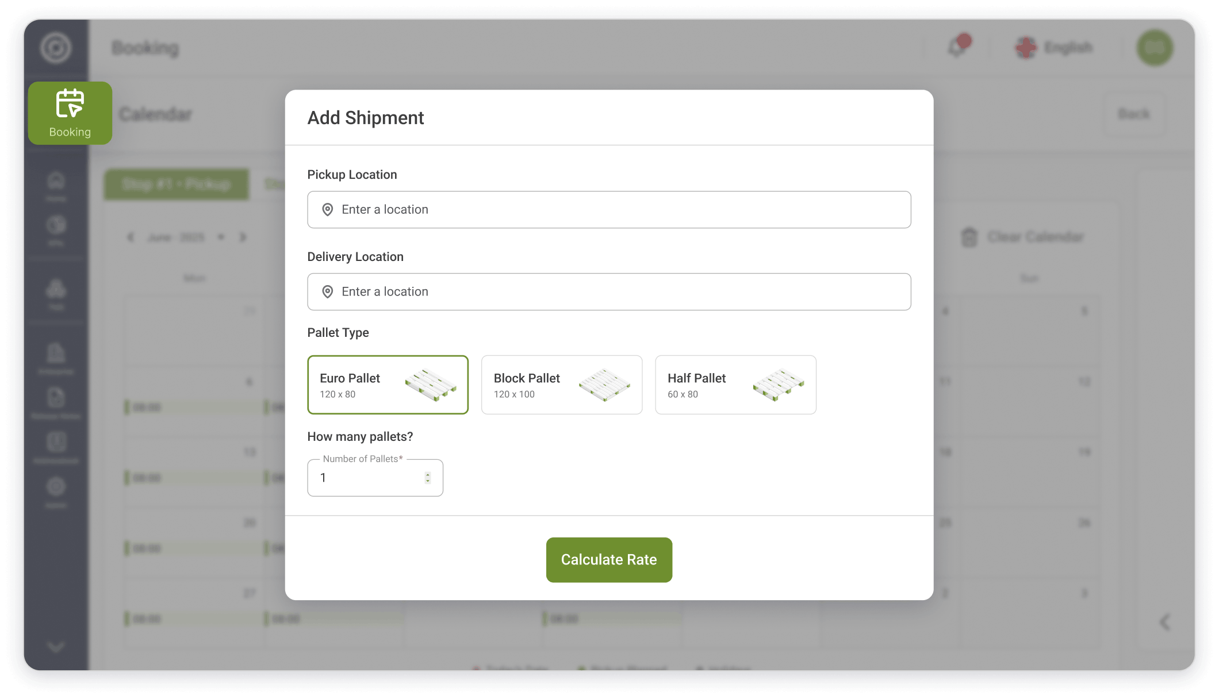1219x699 pixels.
Task: Click the Back button
Action: [1133, 114]
